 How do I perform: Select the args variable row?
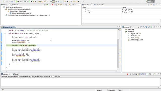(121, 10)
